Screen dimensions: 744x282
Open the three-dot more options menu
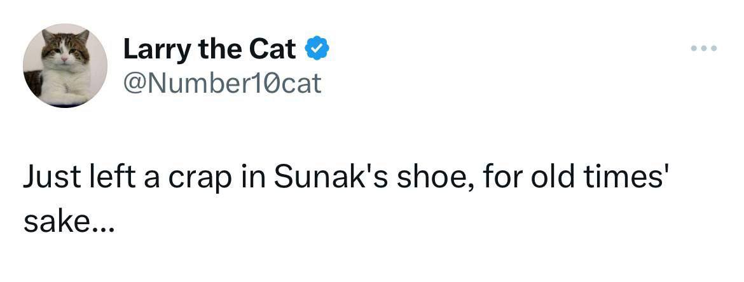pyautogui.click(x=705, y=48)
